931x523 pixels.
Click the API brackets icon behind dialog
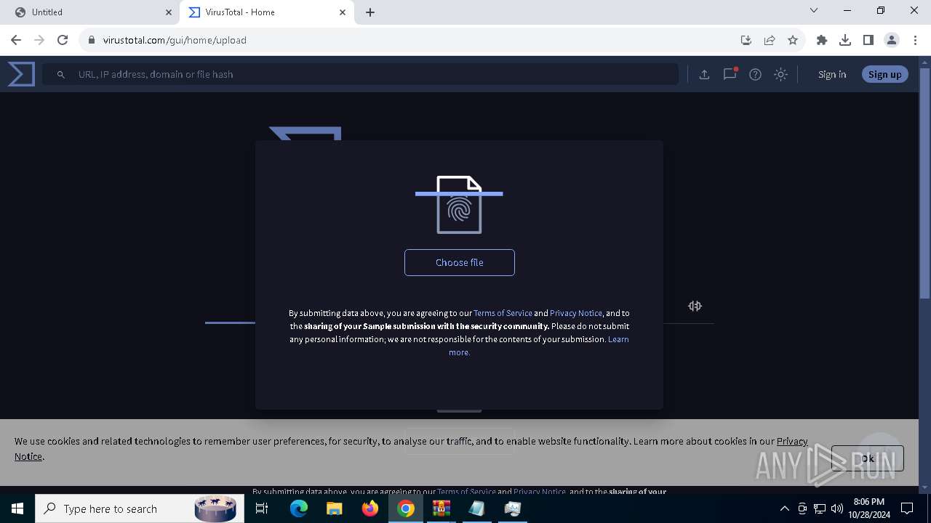point(695,306)
